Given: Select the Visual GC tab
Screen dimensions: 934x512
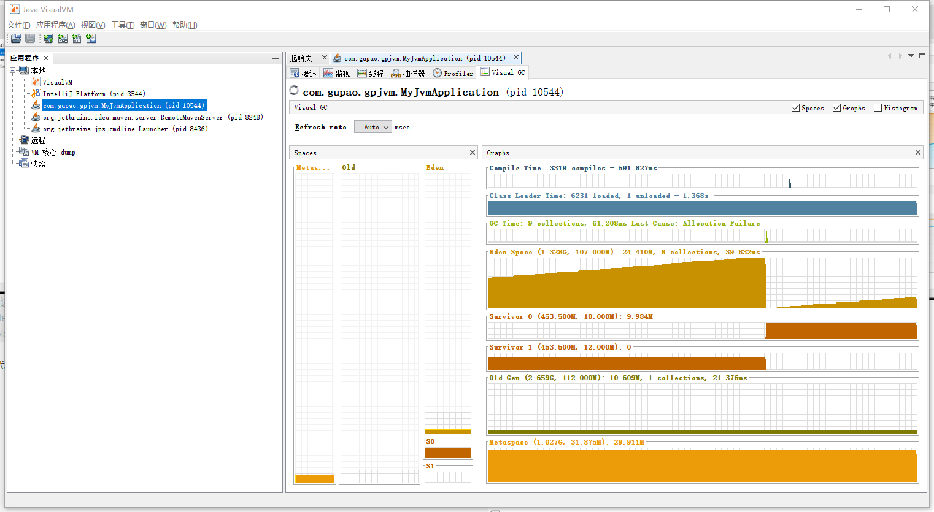Looking at the screenshot, I should tap(503, 72).
